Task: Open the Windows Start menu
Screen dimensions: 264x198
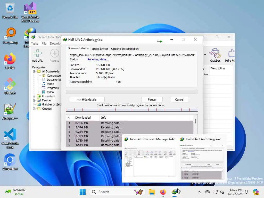Action: (82, 192)
